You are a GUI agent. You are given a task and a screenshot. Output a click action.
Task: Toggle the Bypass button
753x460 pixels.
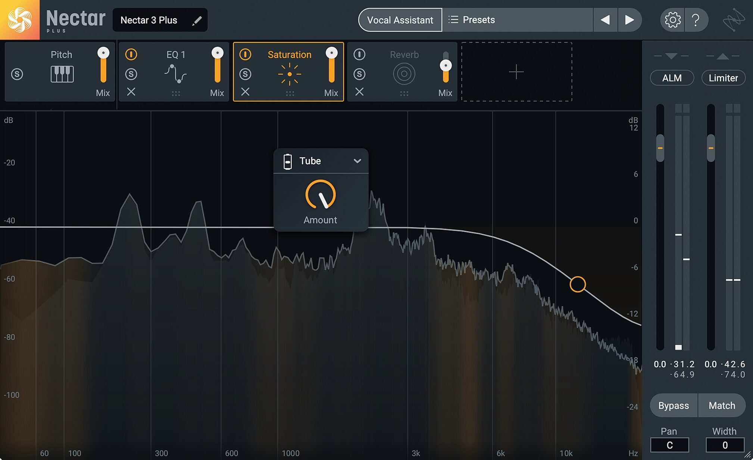[674, 405]
